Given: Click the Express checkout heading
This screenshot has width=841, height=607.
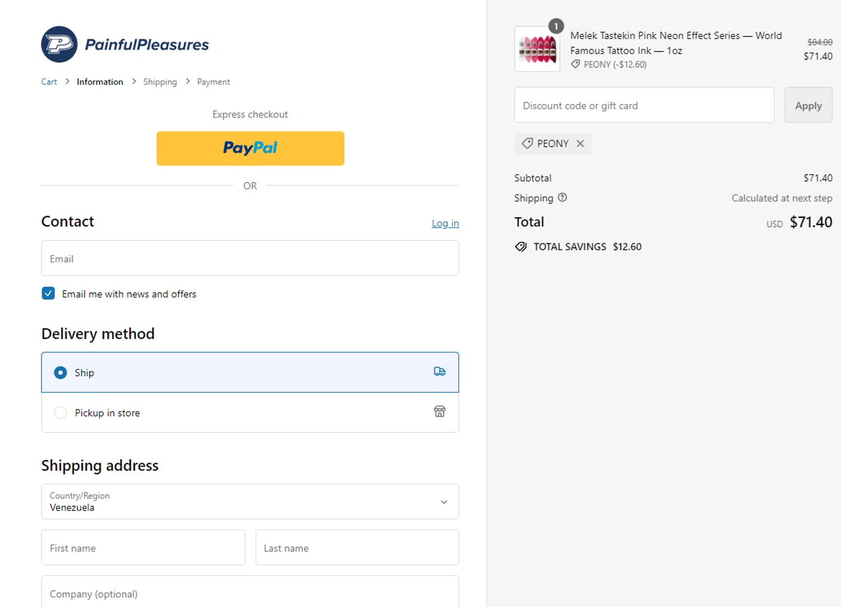Looking at the screenshot, I should (x=250, y=114).
